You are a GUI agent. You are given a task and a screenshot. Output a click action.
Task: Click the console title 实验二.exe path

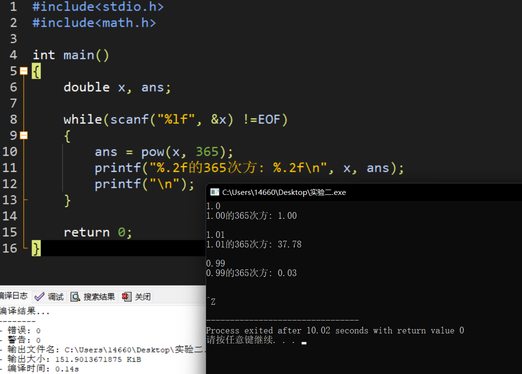click(284, 192)
